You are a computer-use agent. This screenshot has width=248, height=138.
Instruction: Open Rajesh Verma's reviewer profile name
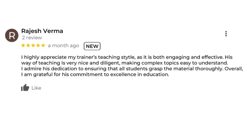(x=42, y=31)
